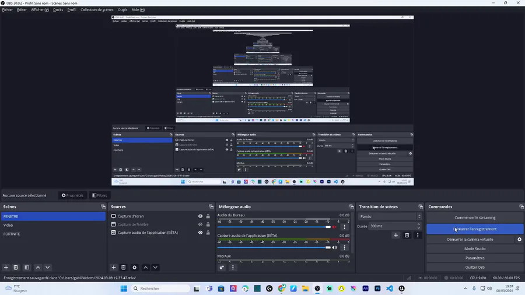Toggle lock on Capture d'écran source
Viewport: 525px width, 295px height.
(x=208, y=216)
